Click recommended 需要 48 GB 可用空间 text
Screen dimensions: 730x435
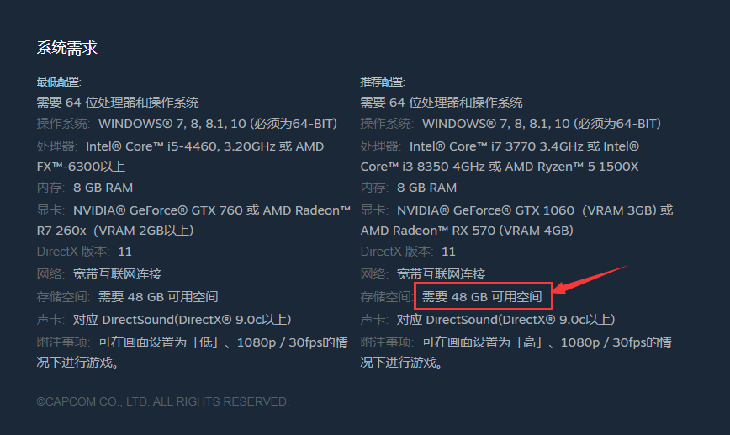(482, 297)
